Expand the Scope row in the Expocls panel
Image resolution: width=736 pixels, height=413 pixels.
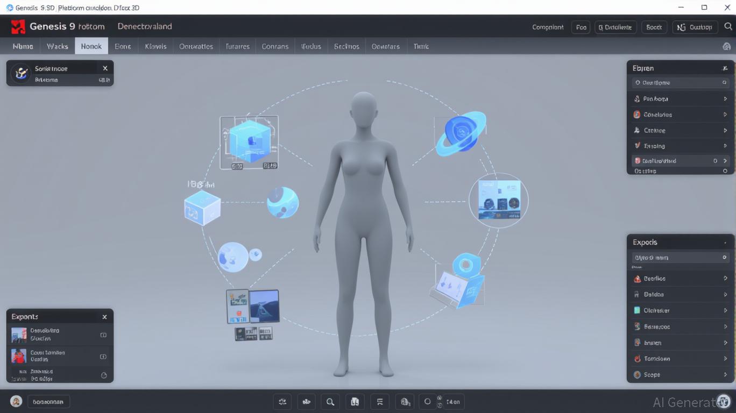point(725,375)
